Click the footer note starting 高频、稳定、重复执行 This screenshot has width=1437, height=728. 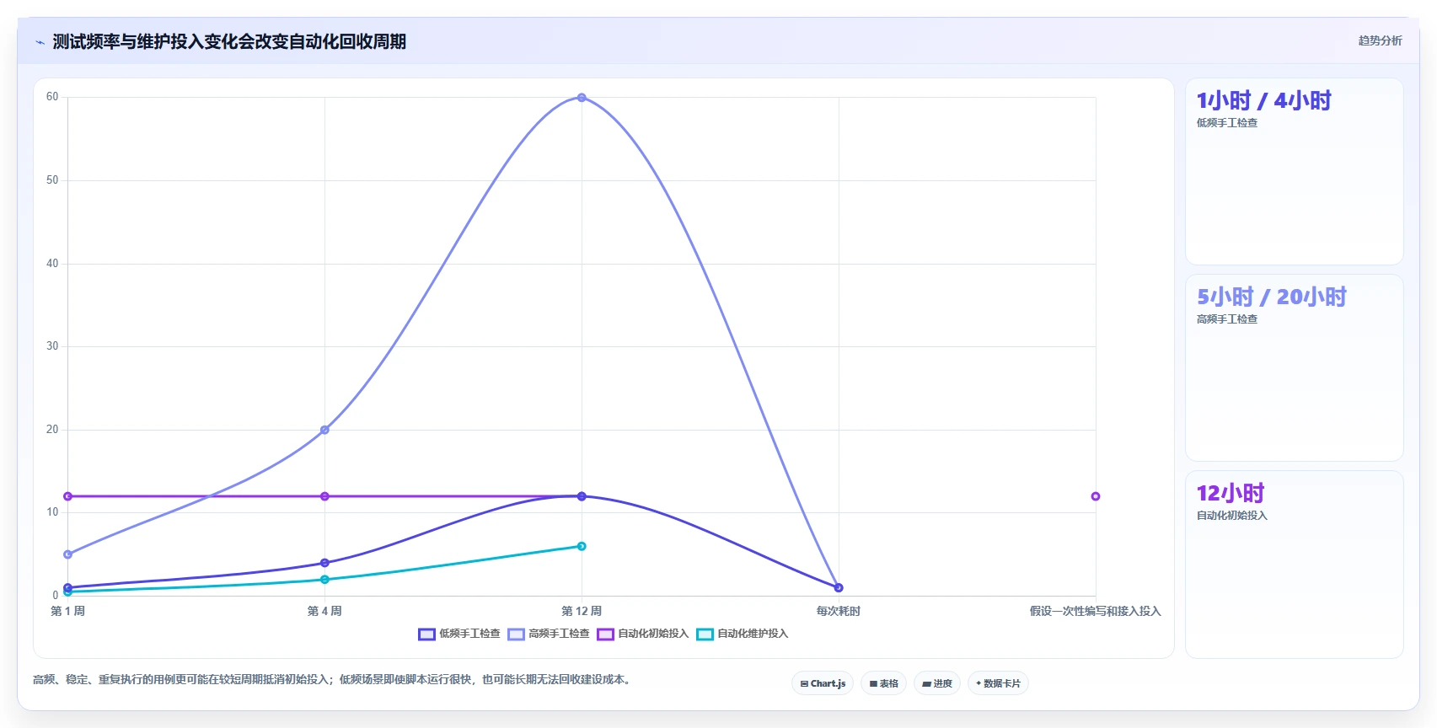pyautogui.click(x=332, y=680)
